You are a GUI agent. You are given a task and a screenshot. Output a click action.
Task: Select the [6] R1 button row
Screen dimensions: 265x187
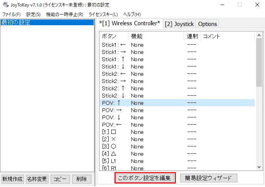click(177, 167)
